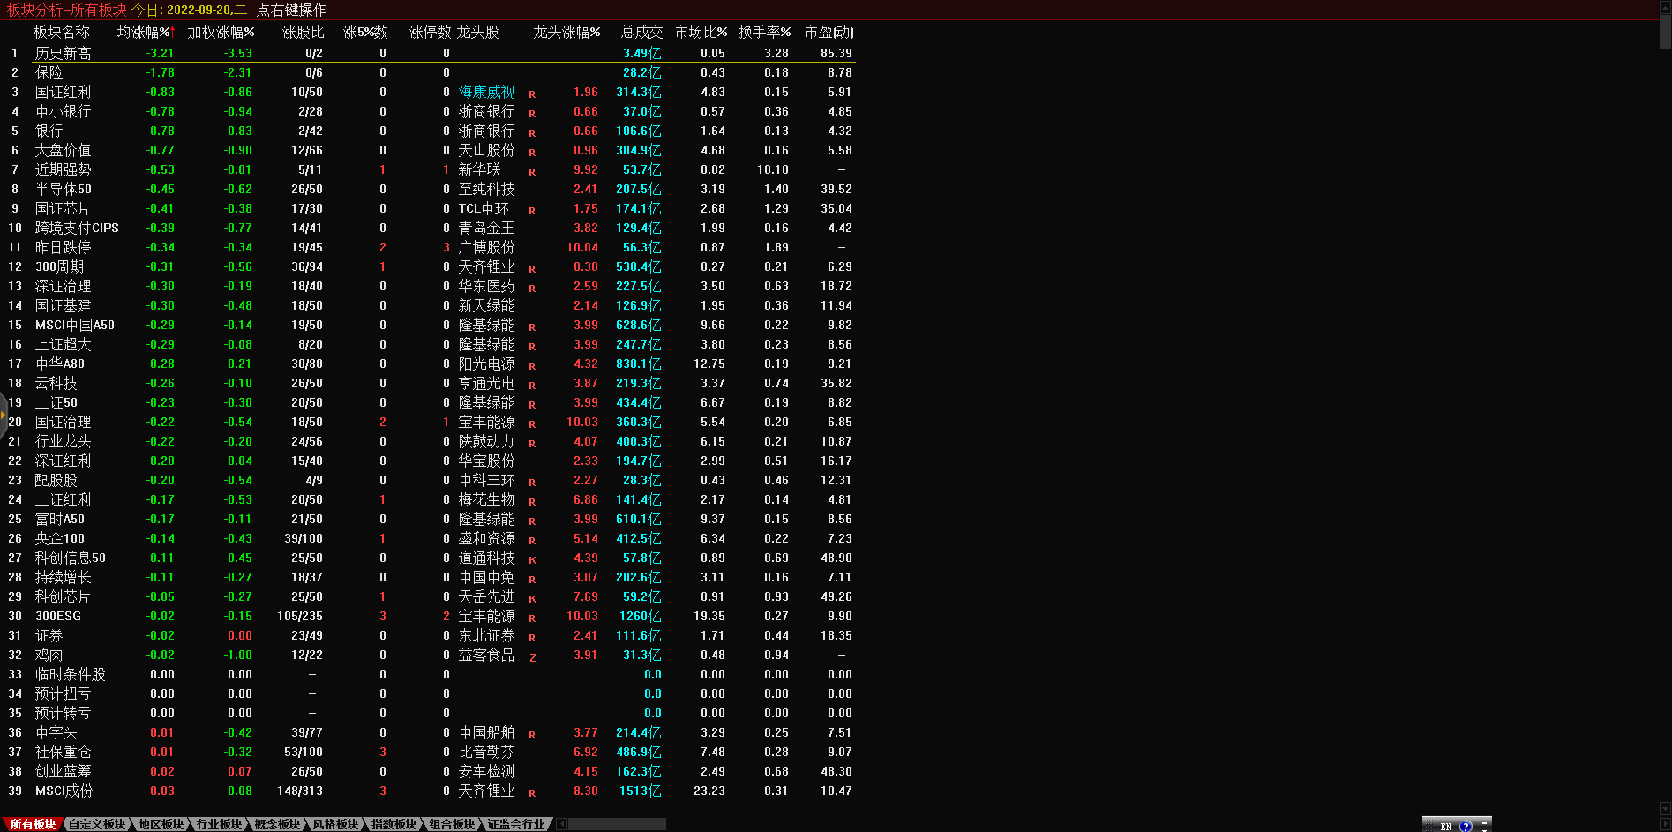1672x832 pixels.
Task: Click the 半导体50 sector name
Action: [x=63, y=189]
